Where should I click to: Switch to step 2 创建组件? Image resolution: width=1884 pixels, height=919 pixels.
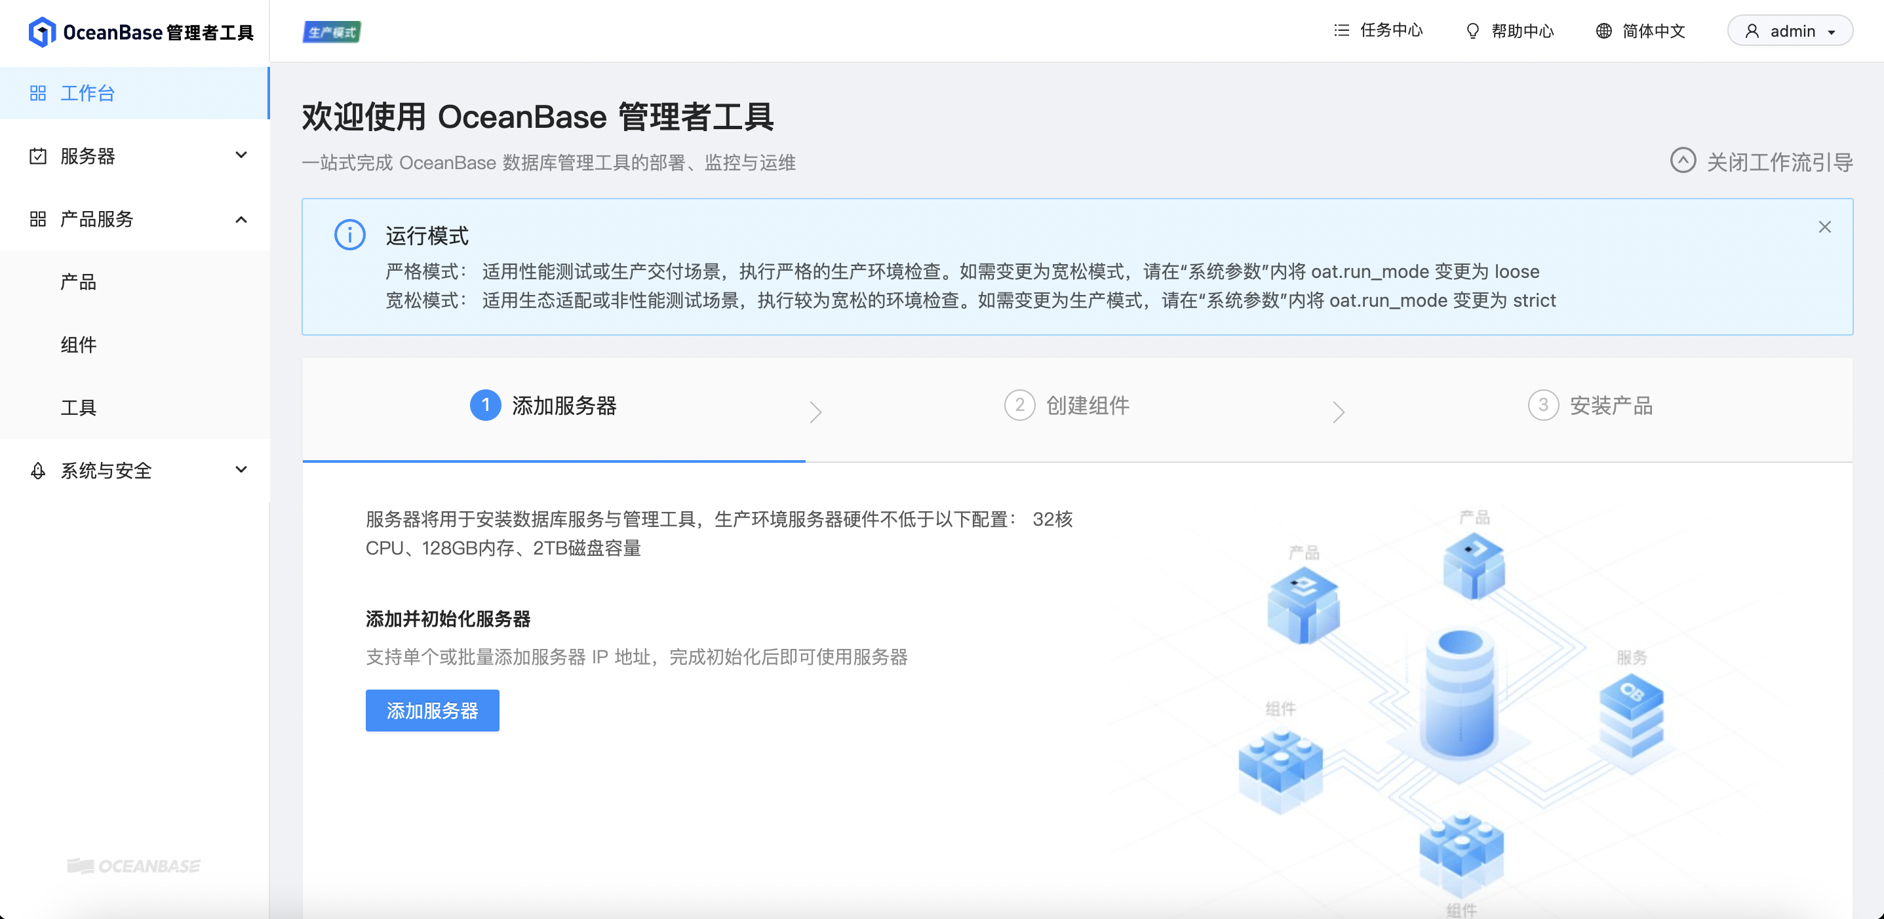pos(1067,405)
